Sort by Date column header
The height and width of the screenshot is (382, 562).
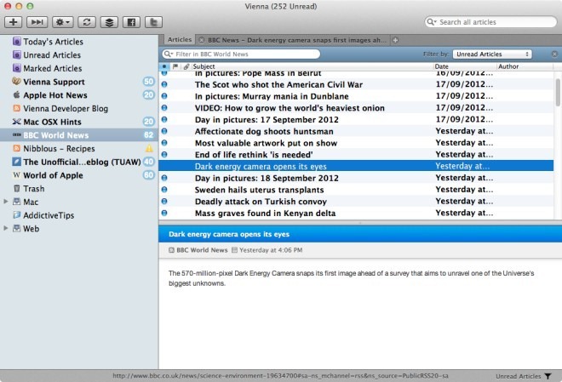[x=465, y=66]
